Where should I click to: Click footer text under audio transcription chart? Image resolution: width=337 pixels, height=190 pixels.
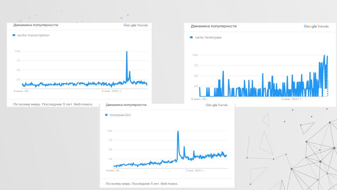(53, 104)
